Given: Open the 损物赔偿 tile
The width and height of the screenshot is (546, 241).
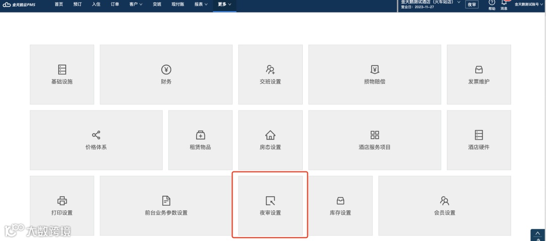Looking at the screenshot, I should tap(375, 74).
